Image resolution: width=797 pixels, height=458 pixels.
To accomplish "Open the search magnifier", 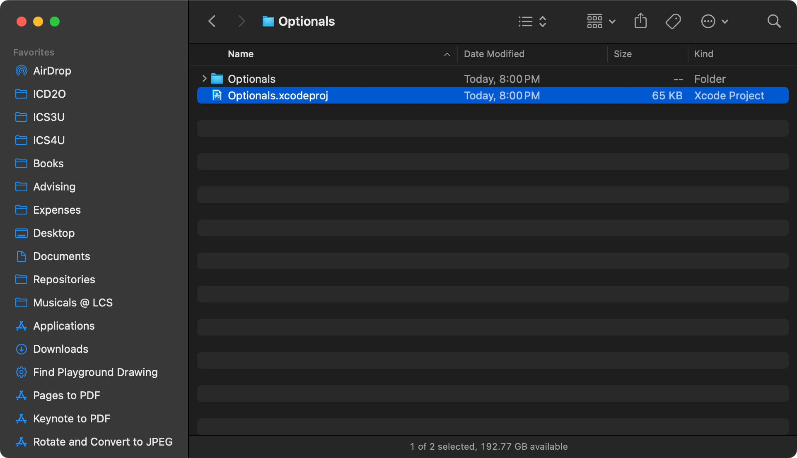I will point(774,21).
